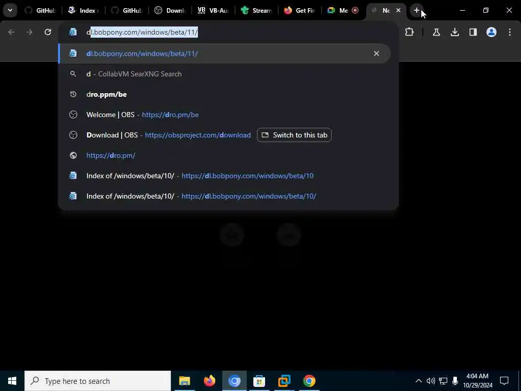Image resolution: width=521 pixels, height=391 pixels.
Task: Open the Extensions puzzle icon
Action: point(410,32)
